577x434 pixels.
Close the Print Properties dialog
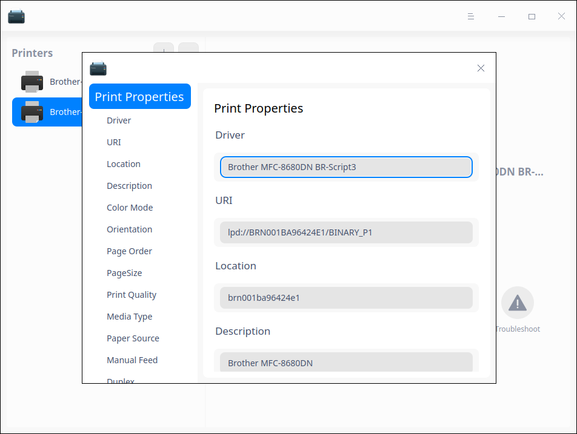481,68
